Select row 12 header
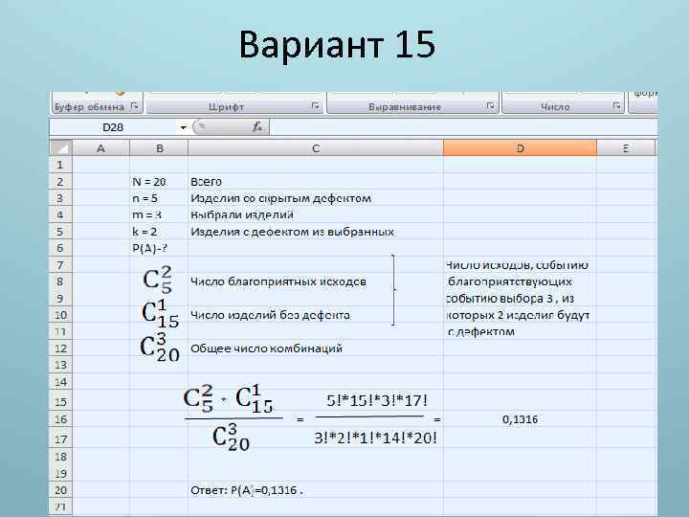The height and width of the screenshot is (517, 689). [x=60, y=348]
